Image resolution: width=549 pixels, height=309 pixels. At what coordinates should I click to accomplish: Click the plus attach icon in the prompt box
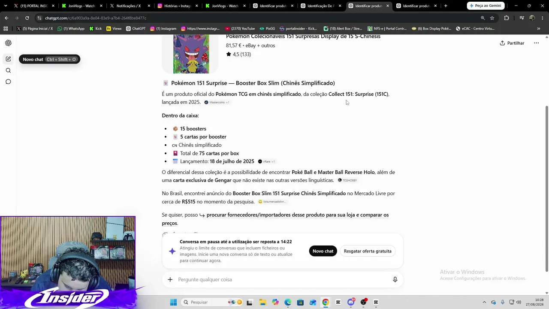[170, 279]
